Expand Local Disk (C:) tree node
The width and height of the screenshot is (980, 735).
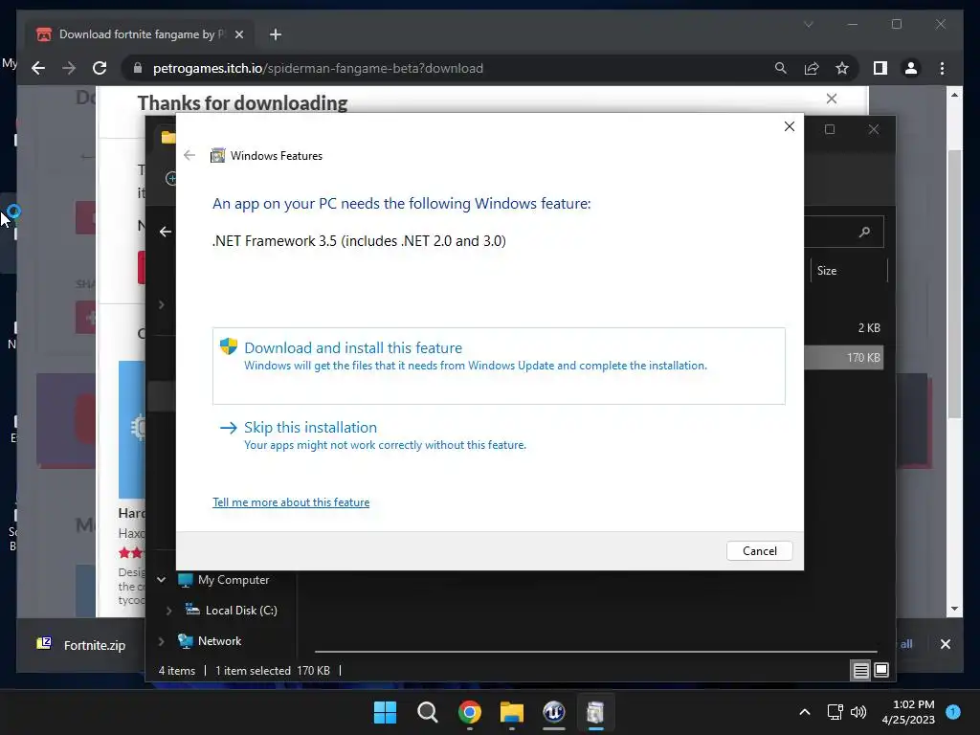click(x=168, y=611)
